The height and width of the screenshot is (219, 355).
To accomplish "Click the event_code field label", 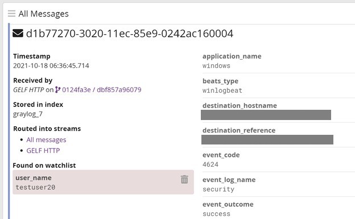I will 221,155.
